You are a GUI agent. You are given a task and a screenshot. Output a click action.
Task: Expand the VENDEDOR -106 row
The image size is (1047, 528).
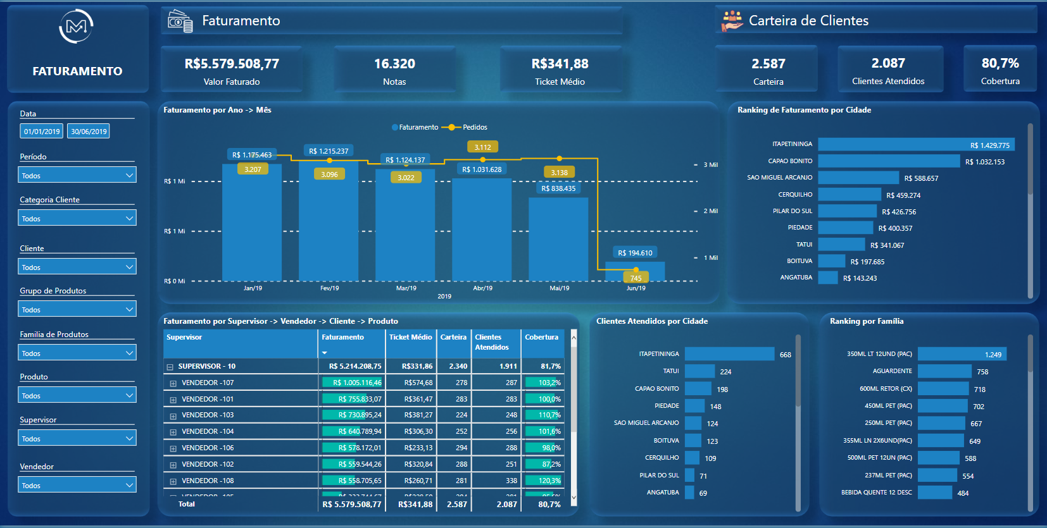click(173, 448)
